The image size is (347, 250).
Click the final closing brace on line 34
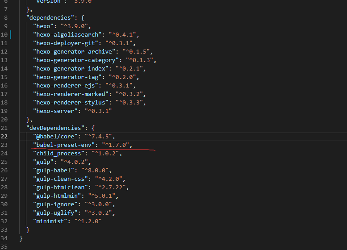(21, 238)
